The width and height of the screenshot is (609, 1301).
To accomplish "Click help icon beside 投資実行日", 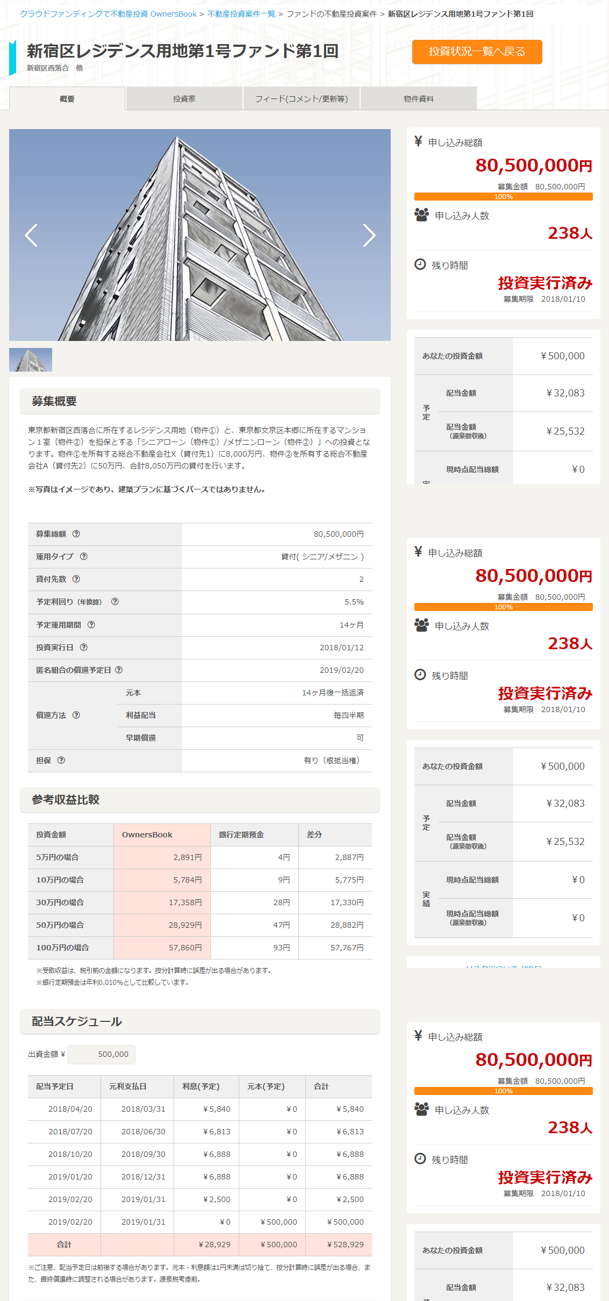I will point(84,648).
